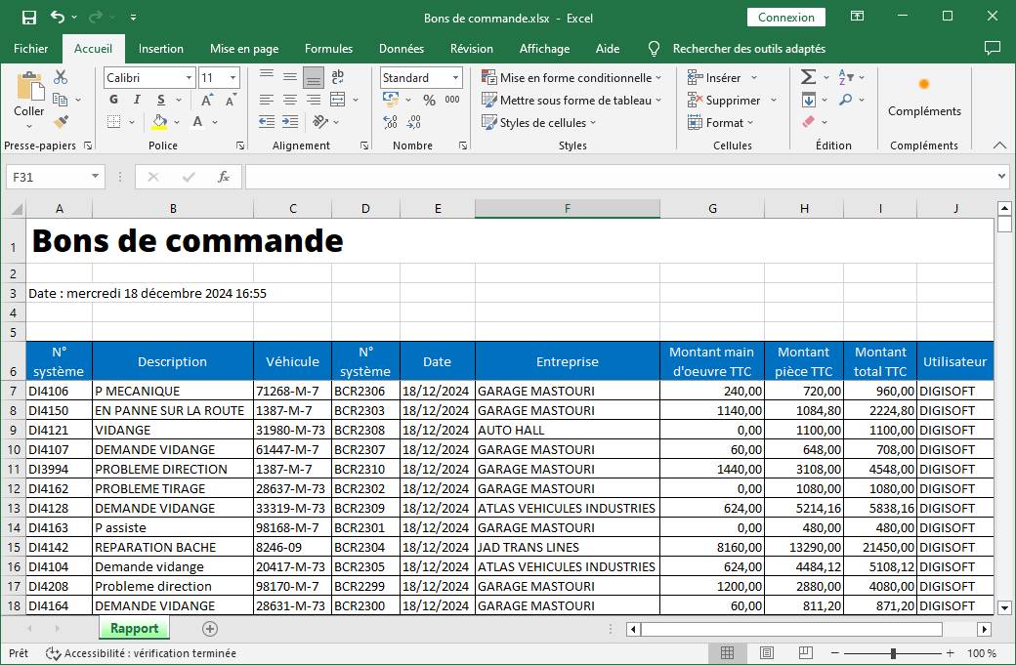Increase font size with large A icon
1016x665 pixels.
click(x=207, y=100)
